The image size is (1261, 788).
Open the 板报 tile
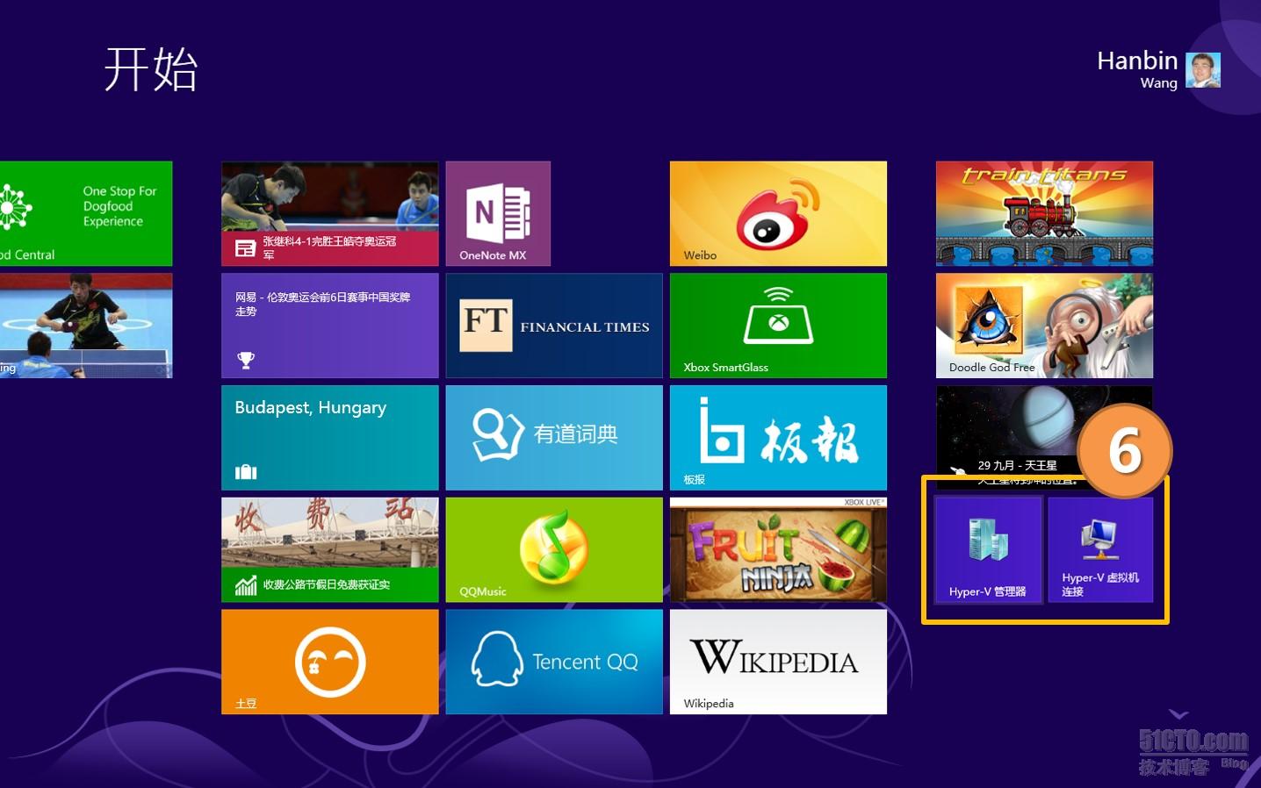pyautogui.click(x=778, y=438)
